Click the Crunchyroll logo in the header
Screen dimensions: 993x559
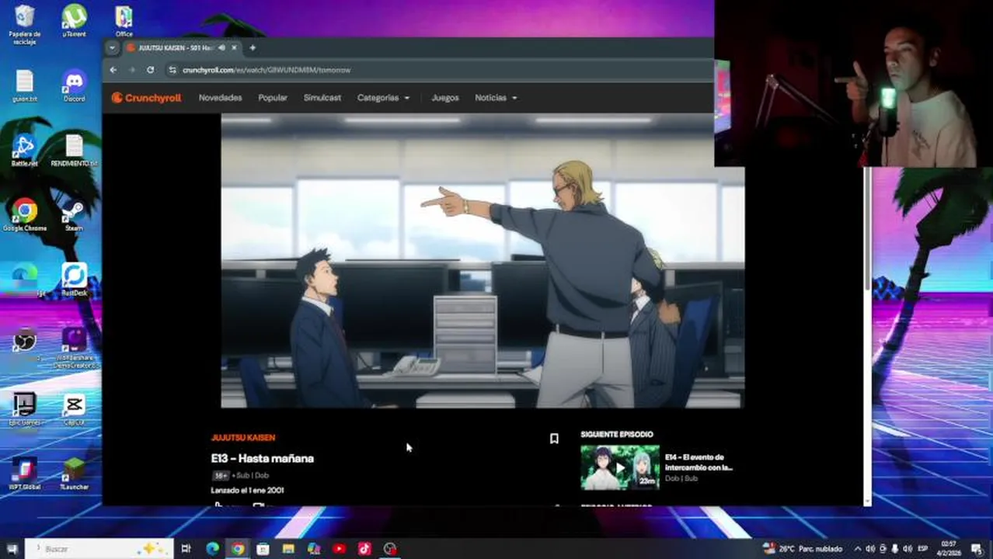pyautogui.click(x=146, y=98)
